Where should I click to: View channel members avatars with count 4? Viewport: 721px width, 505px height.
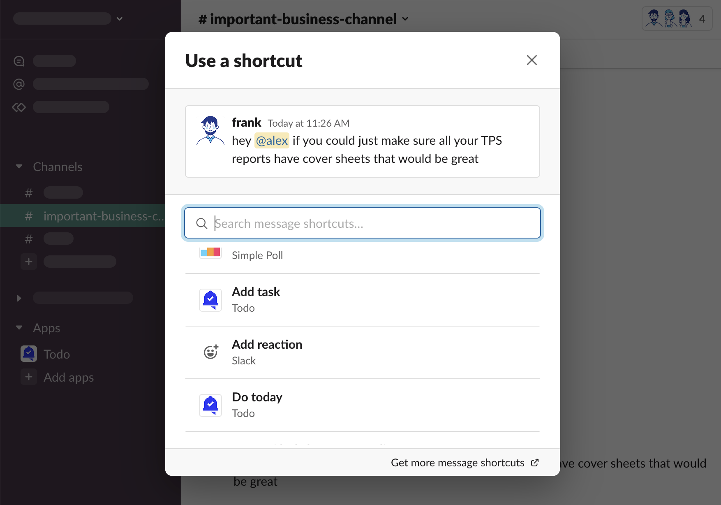coord(677,19)
